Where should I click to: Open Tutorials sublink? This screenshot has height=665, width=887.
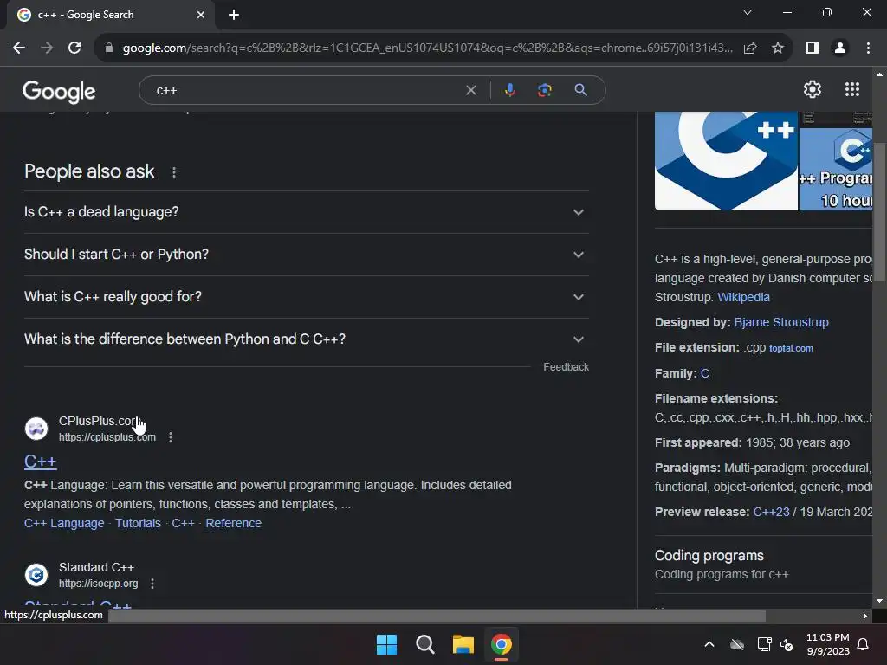click(x=138, y=523)
